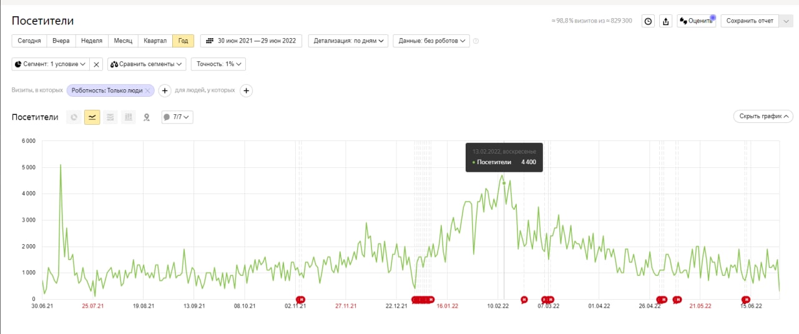Select the Квартал period tab
The image size is (799, 334).
[x=155, y=41]
